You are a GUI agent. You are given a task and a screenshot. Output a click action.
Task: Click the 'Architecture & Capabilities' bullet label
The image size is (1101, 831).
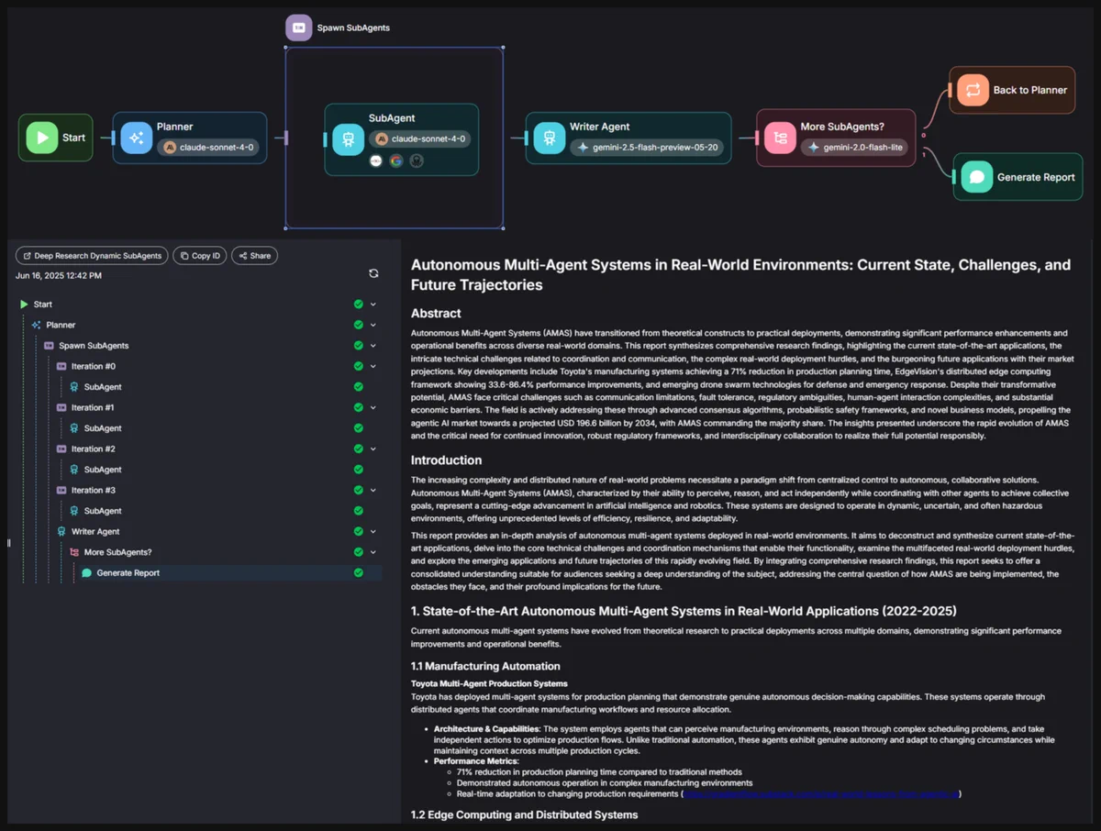pyautogui.click(x=486, y=728)
